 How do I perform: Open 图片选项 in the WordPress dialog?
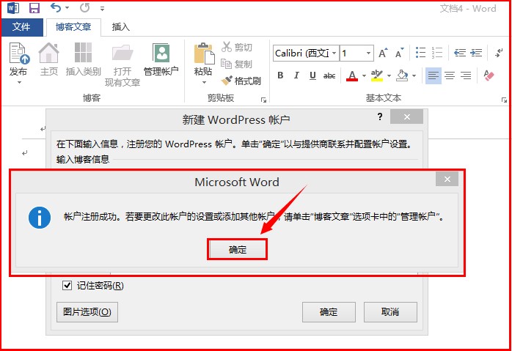coord(87,312)
